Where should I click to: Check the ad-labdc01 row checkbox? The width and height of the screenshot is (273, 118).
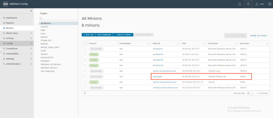85,49
